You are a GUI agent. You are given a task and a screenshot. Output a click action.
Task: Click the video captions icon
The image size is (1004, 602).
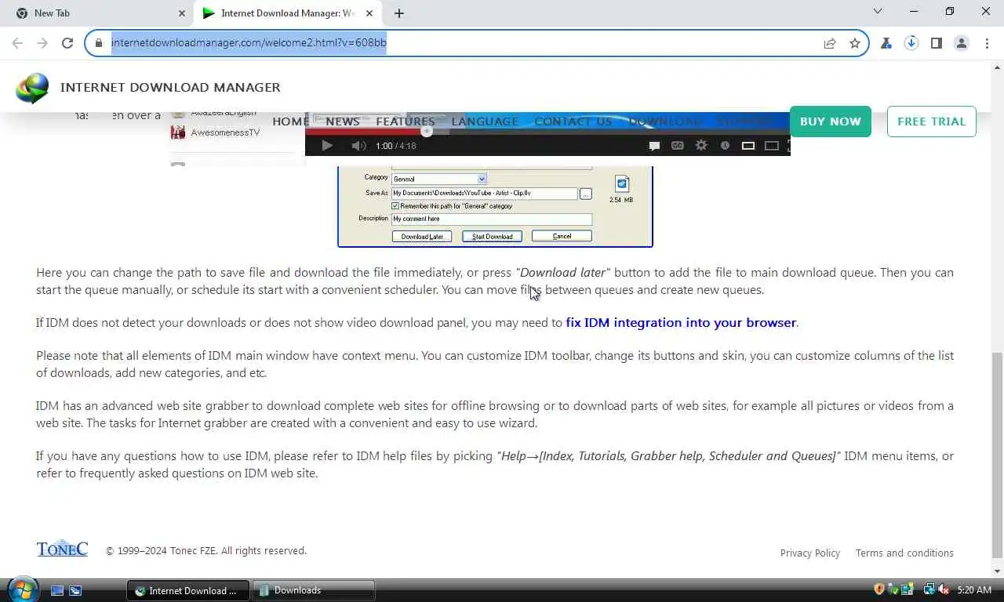tap(678, 146)
